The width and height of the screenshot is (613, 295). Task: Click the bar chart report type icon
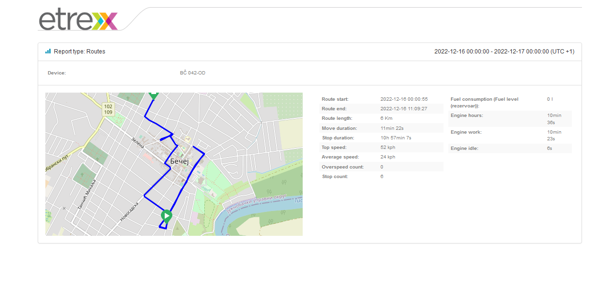[48, 51]
